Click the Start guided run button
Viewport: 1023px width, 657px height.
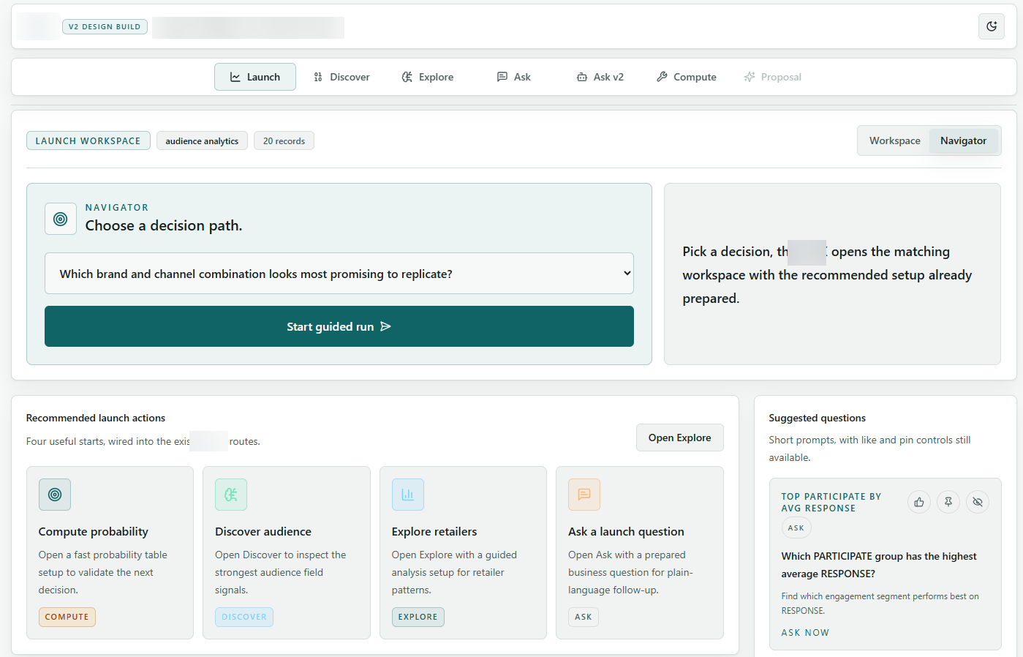[339, 326]
